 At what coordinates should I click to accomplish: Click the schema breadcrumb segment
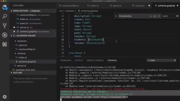69,11
